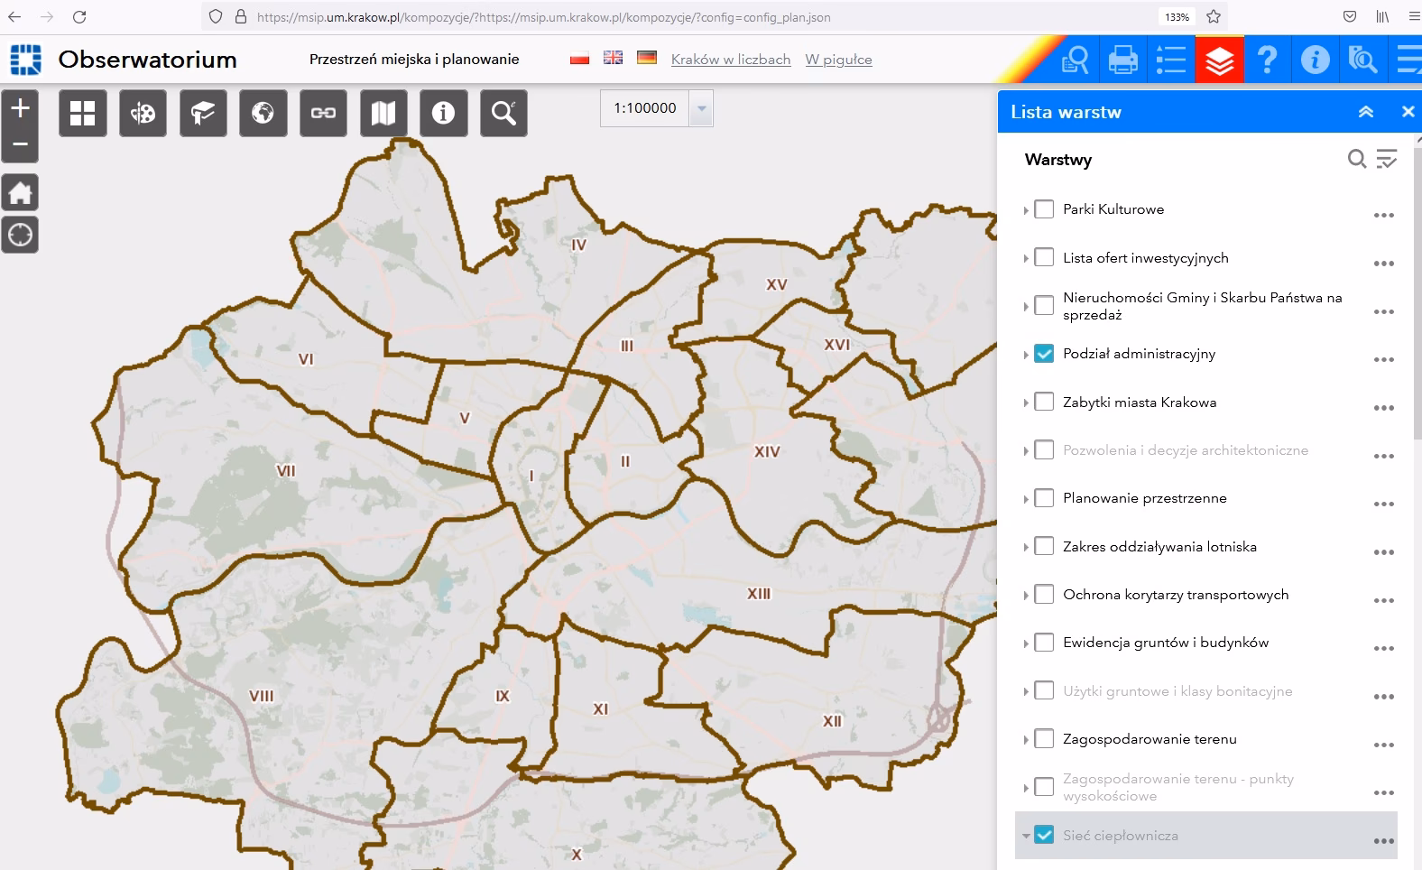
Task: Click the my location target button
Action: tap(20, 236)
